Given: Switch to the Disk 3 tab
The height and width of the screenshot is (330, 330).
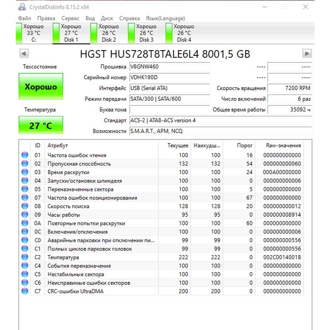Looking at the screenshot, I should point(146,33).
